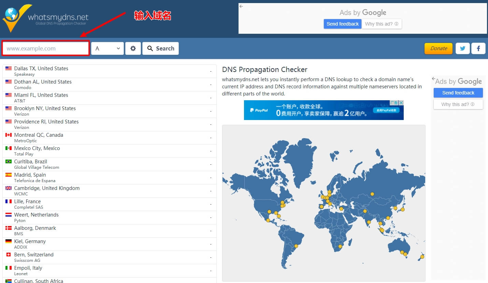Screen dimensions: 488x283
Task: Click the back arrow in top ad
Action: click(x=241, y=6)
